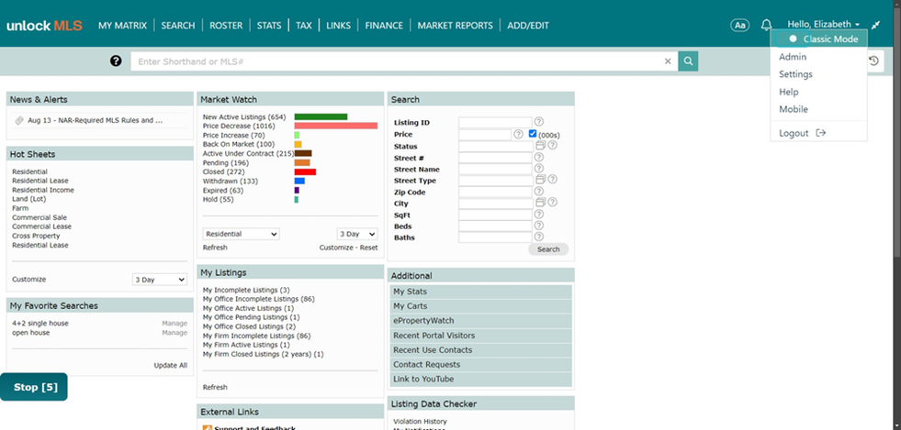
Task: Open the City picker list icon
Action: [x=540, y=203]
